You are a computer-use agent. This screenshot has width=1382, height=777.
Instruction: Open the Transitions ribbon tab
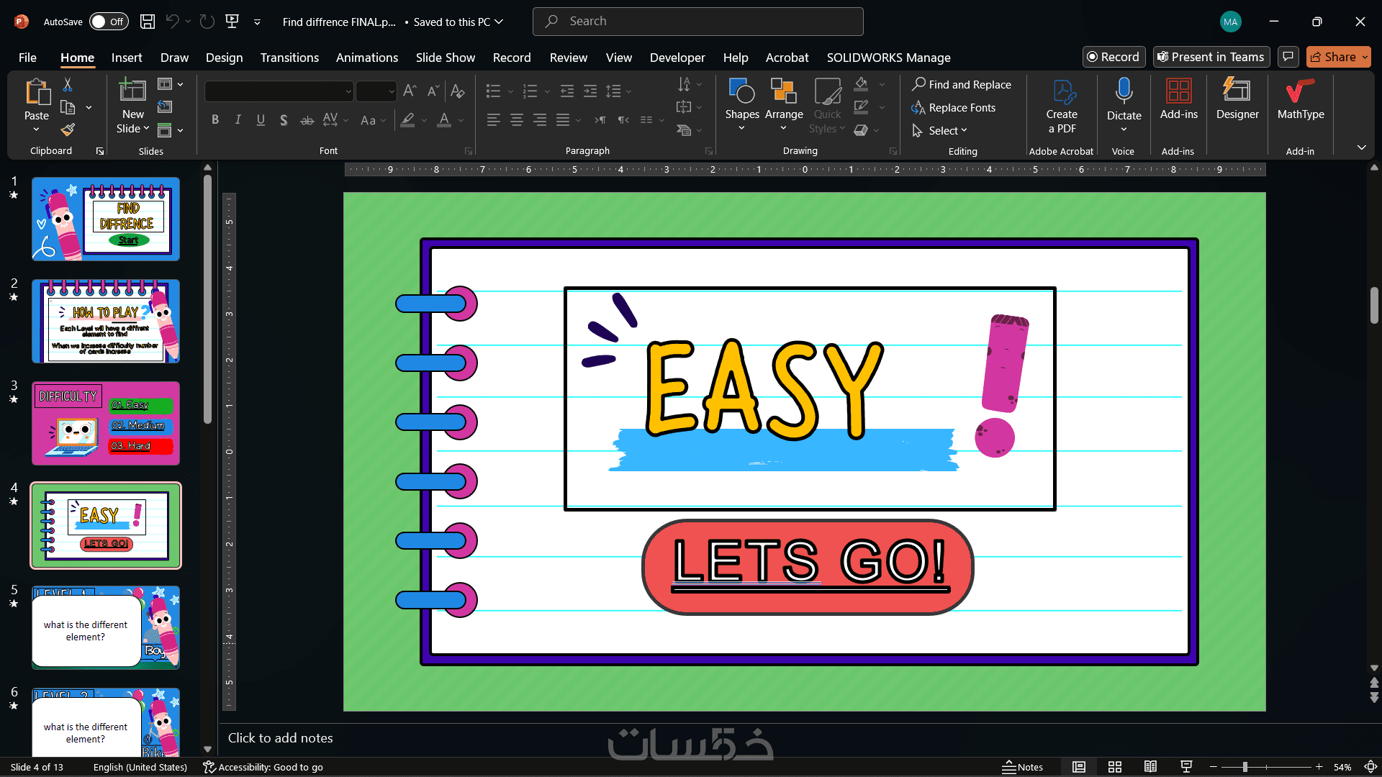tap(289, 58)
